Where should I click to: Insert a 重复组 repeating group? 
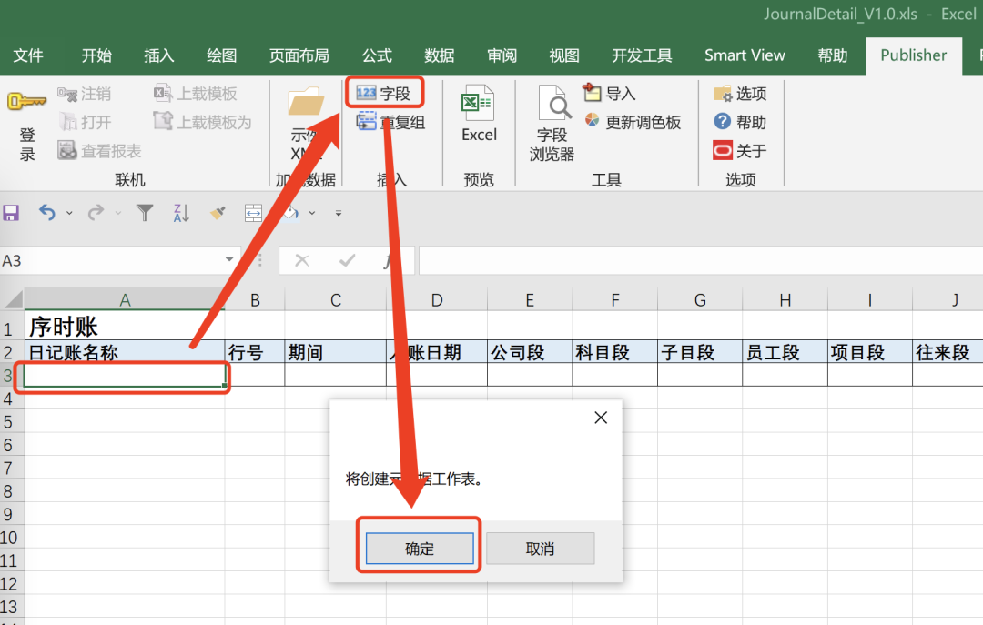(x=391, y=122)
